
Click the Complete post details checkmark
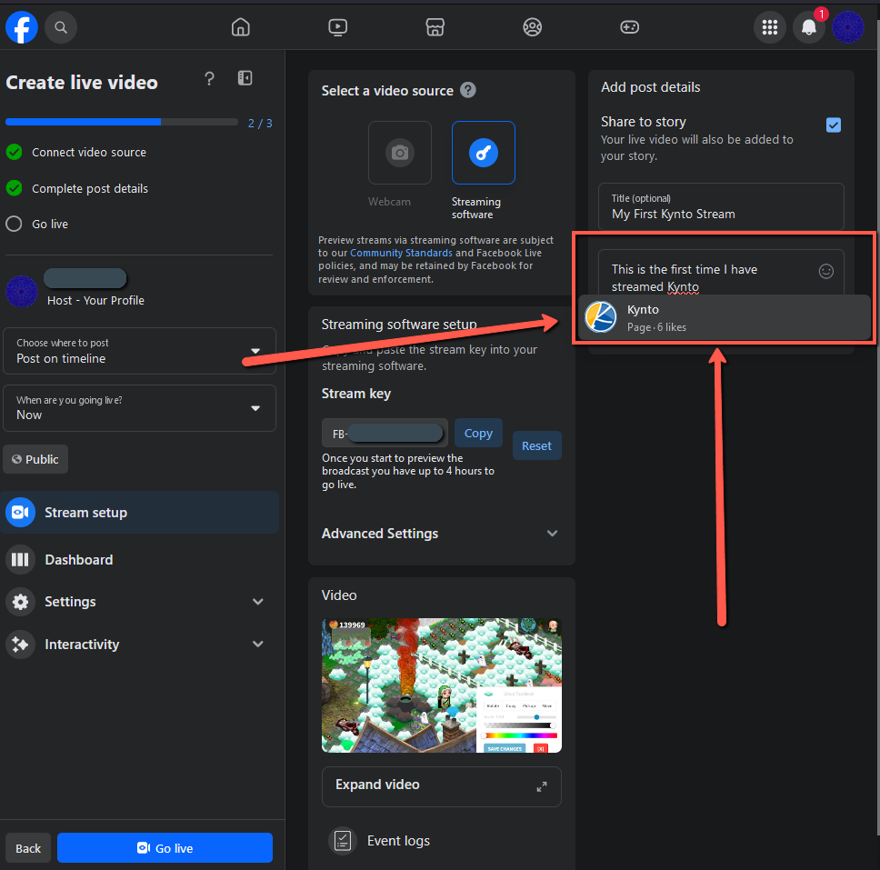tap(14, 188)
